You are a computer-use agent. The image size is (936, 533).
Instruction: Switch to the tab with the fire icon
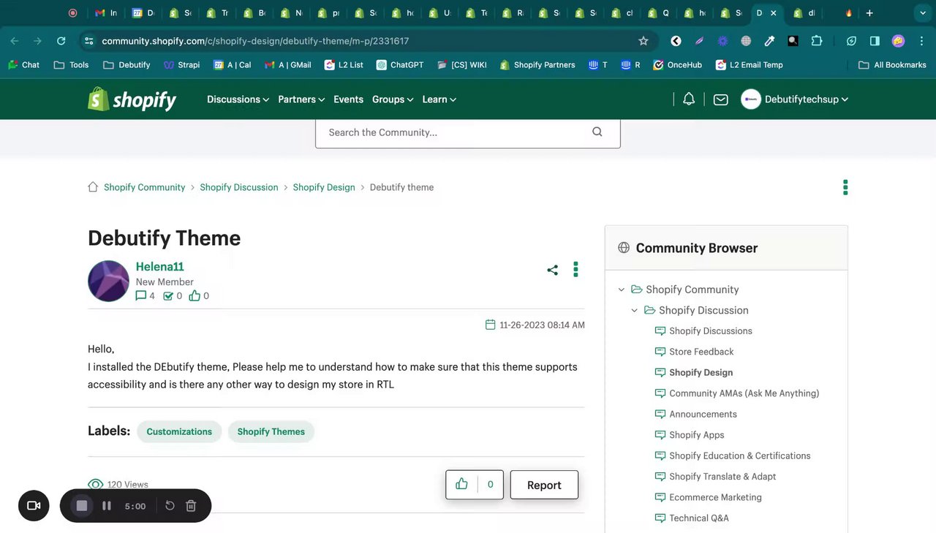tap(848, 13)
